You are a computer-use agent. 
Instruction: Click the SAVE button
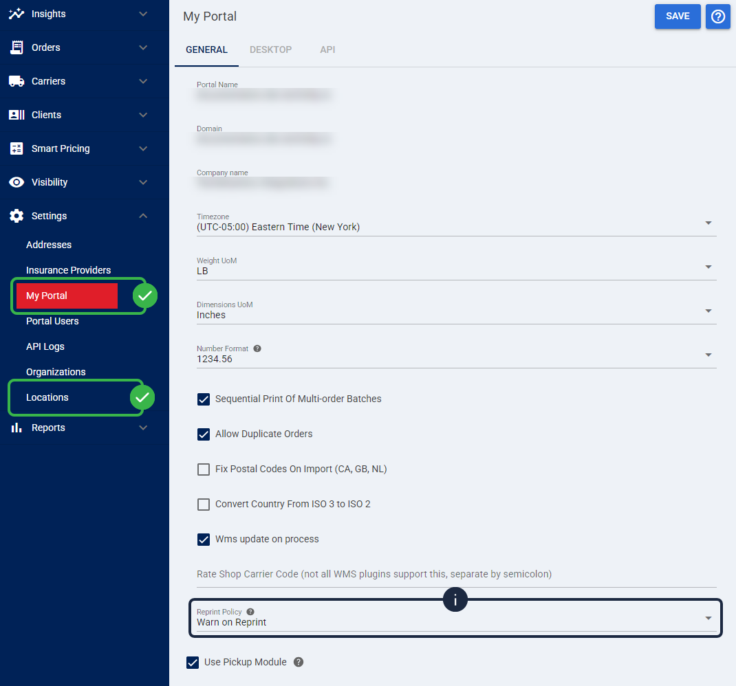tap(678, 16)
